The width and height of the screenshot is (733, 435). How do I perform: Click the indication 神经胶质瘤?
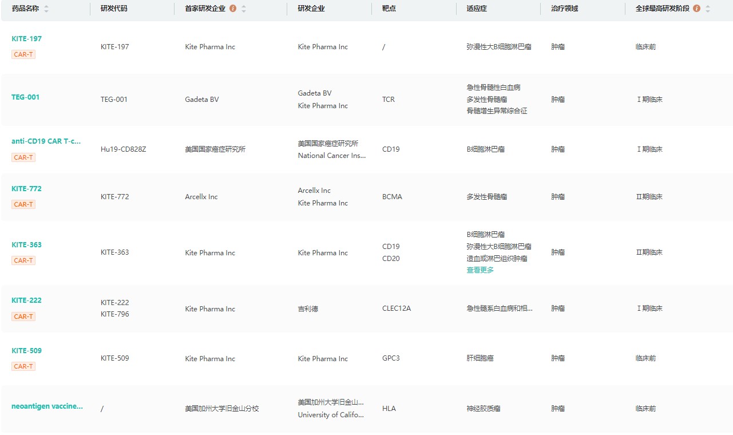click(484, 409)
